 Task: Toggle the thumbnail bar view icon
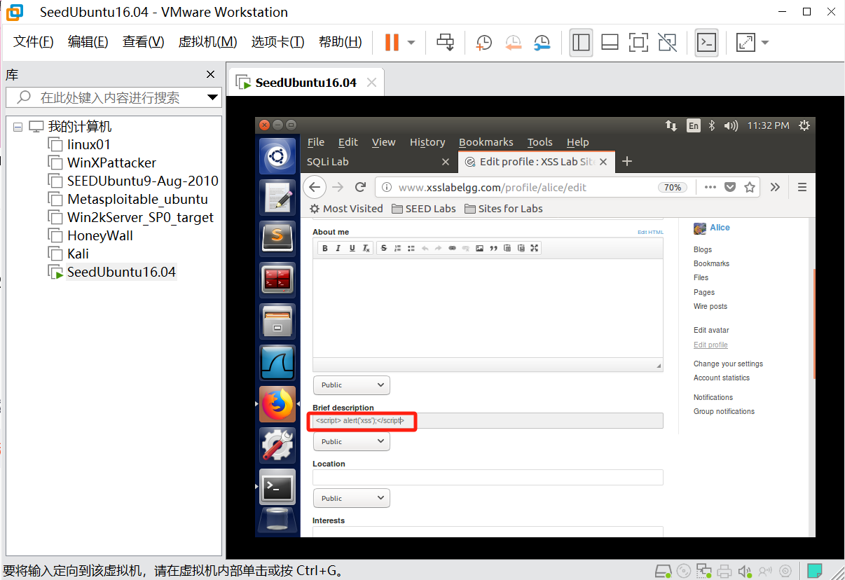click(x=610, y=42)
